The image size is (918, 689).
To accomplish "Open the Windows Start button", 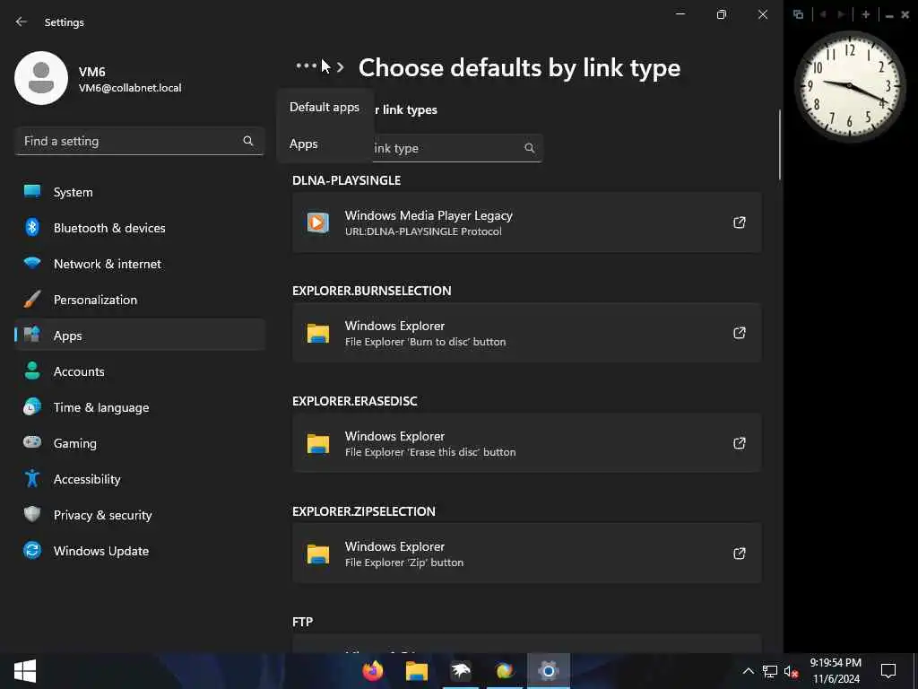I will pos(25,671).
